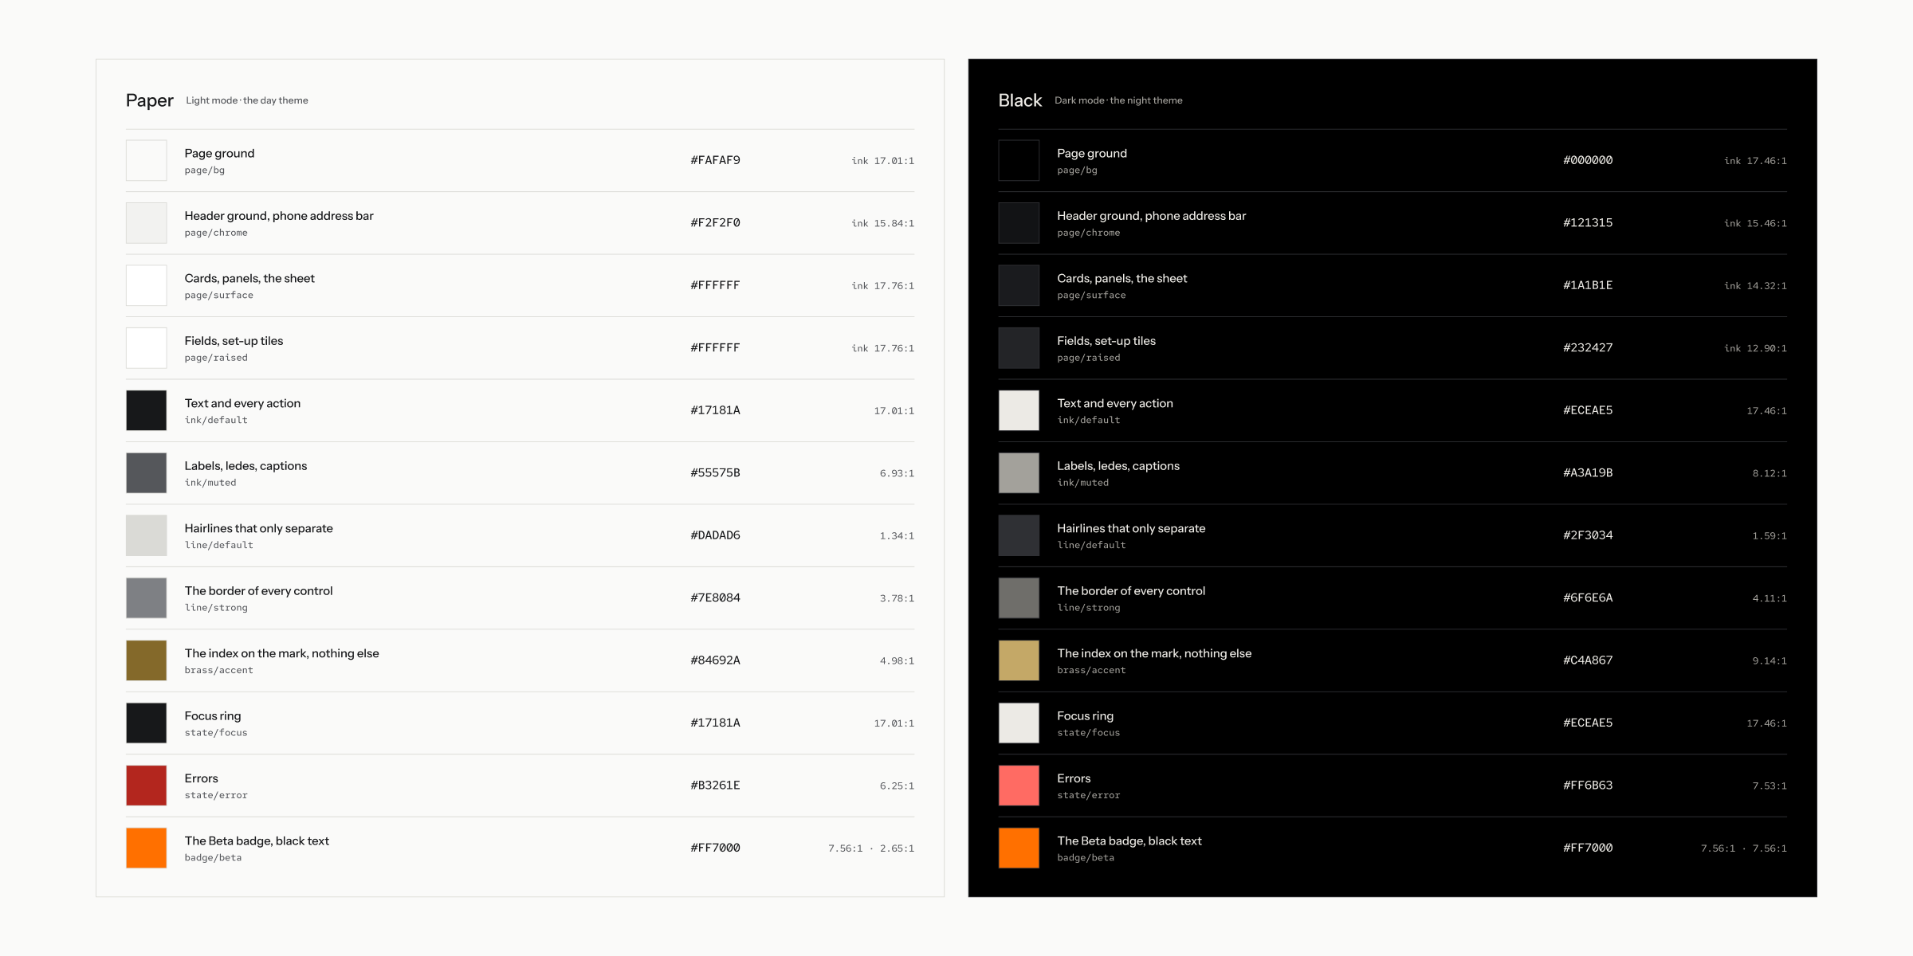1913x956 pixels.
Task: Click the Paper state/error red swatch
Action: pos(147,786)
